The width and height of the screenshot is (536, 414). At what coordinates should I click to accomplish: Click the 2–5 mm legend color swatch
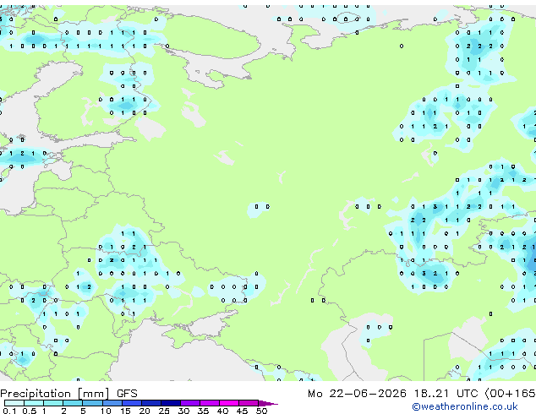point(73,403)
